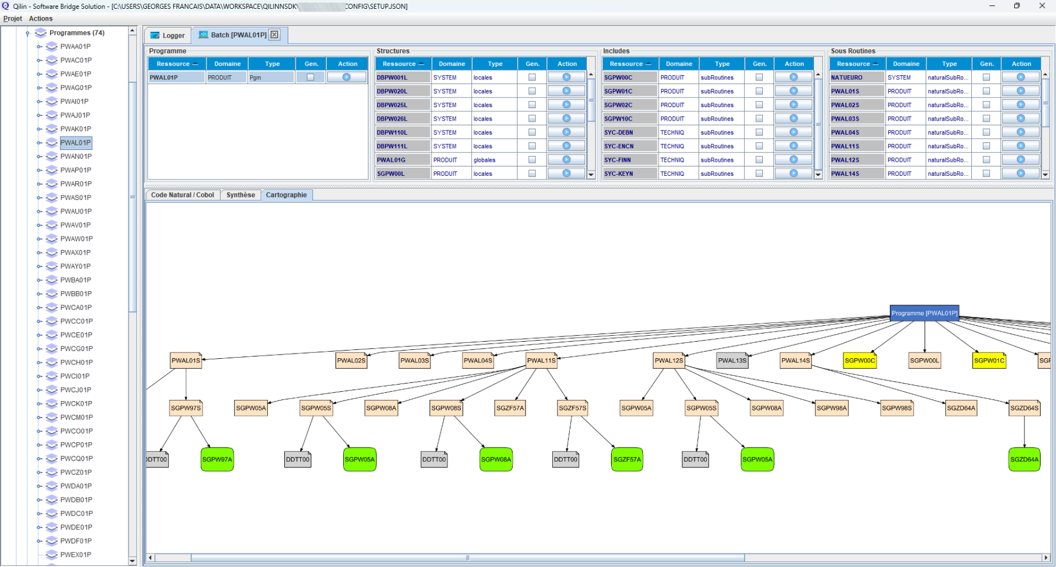Click the action icon for PWAL04S subroutine
1056x567 pixels.
1021,132
